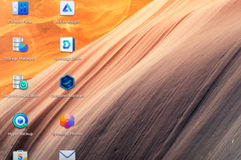The image size is (241, 160).
Task: Open the Snapshot Replication icon
Action: coord(20,82)
